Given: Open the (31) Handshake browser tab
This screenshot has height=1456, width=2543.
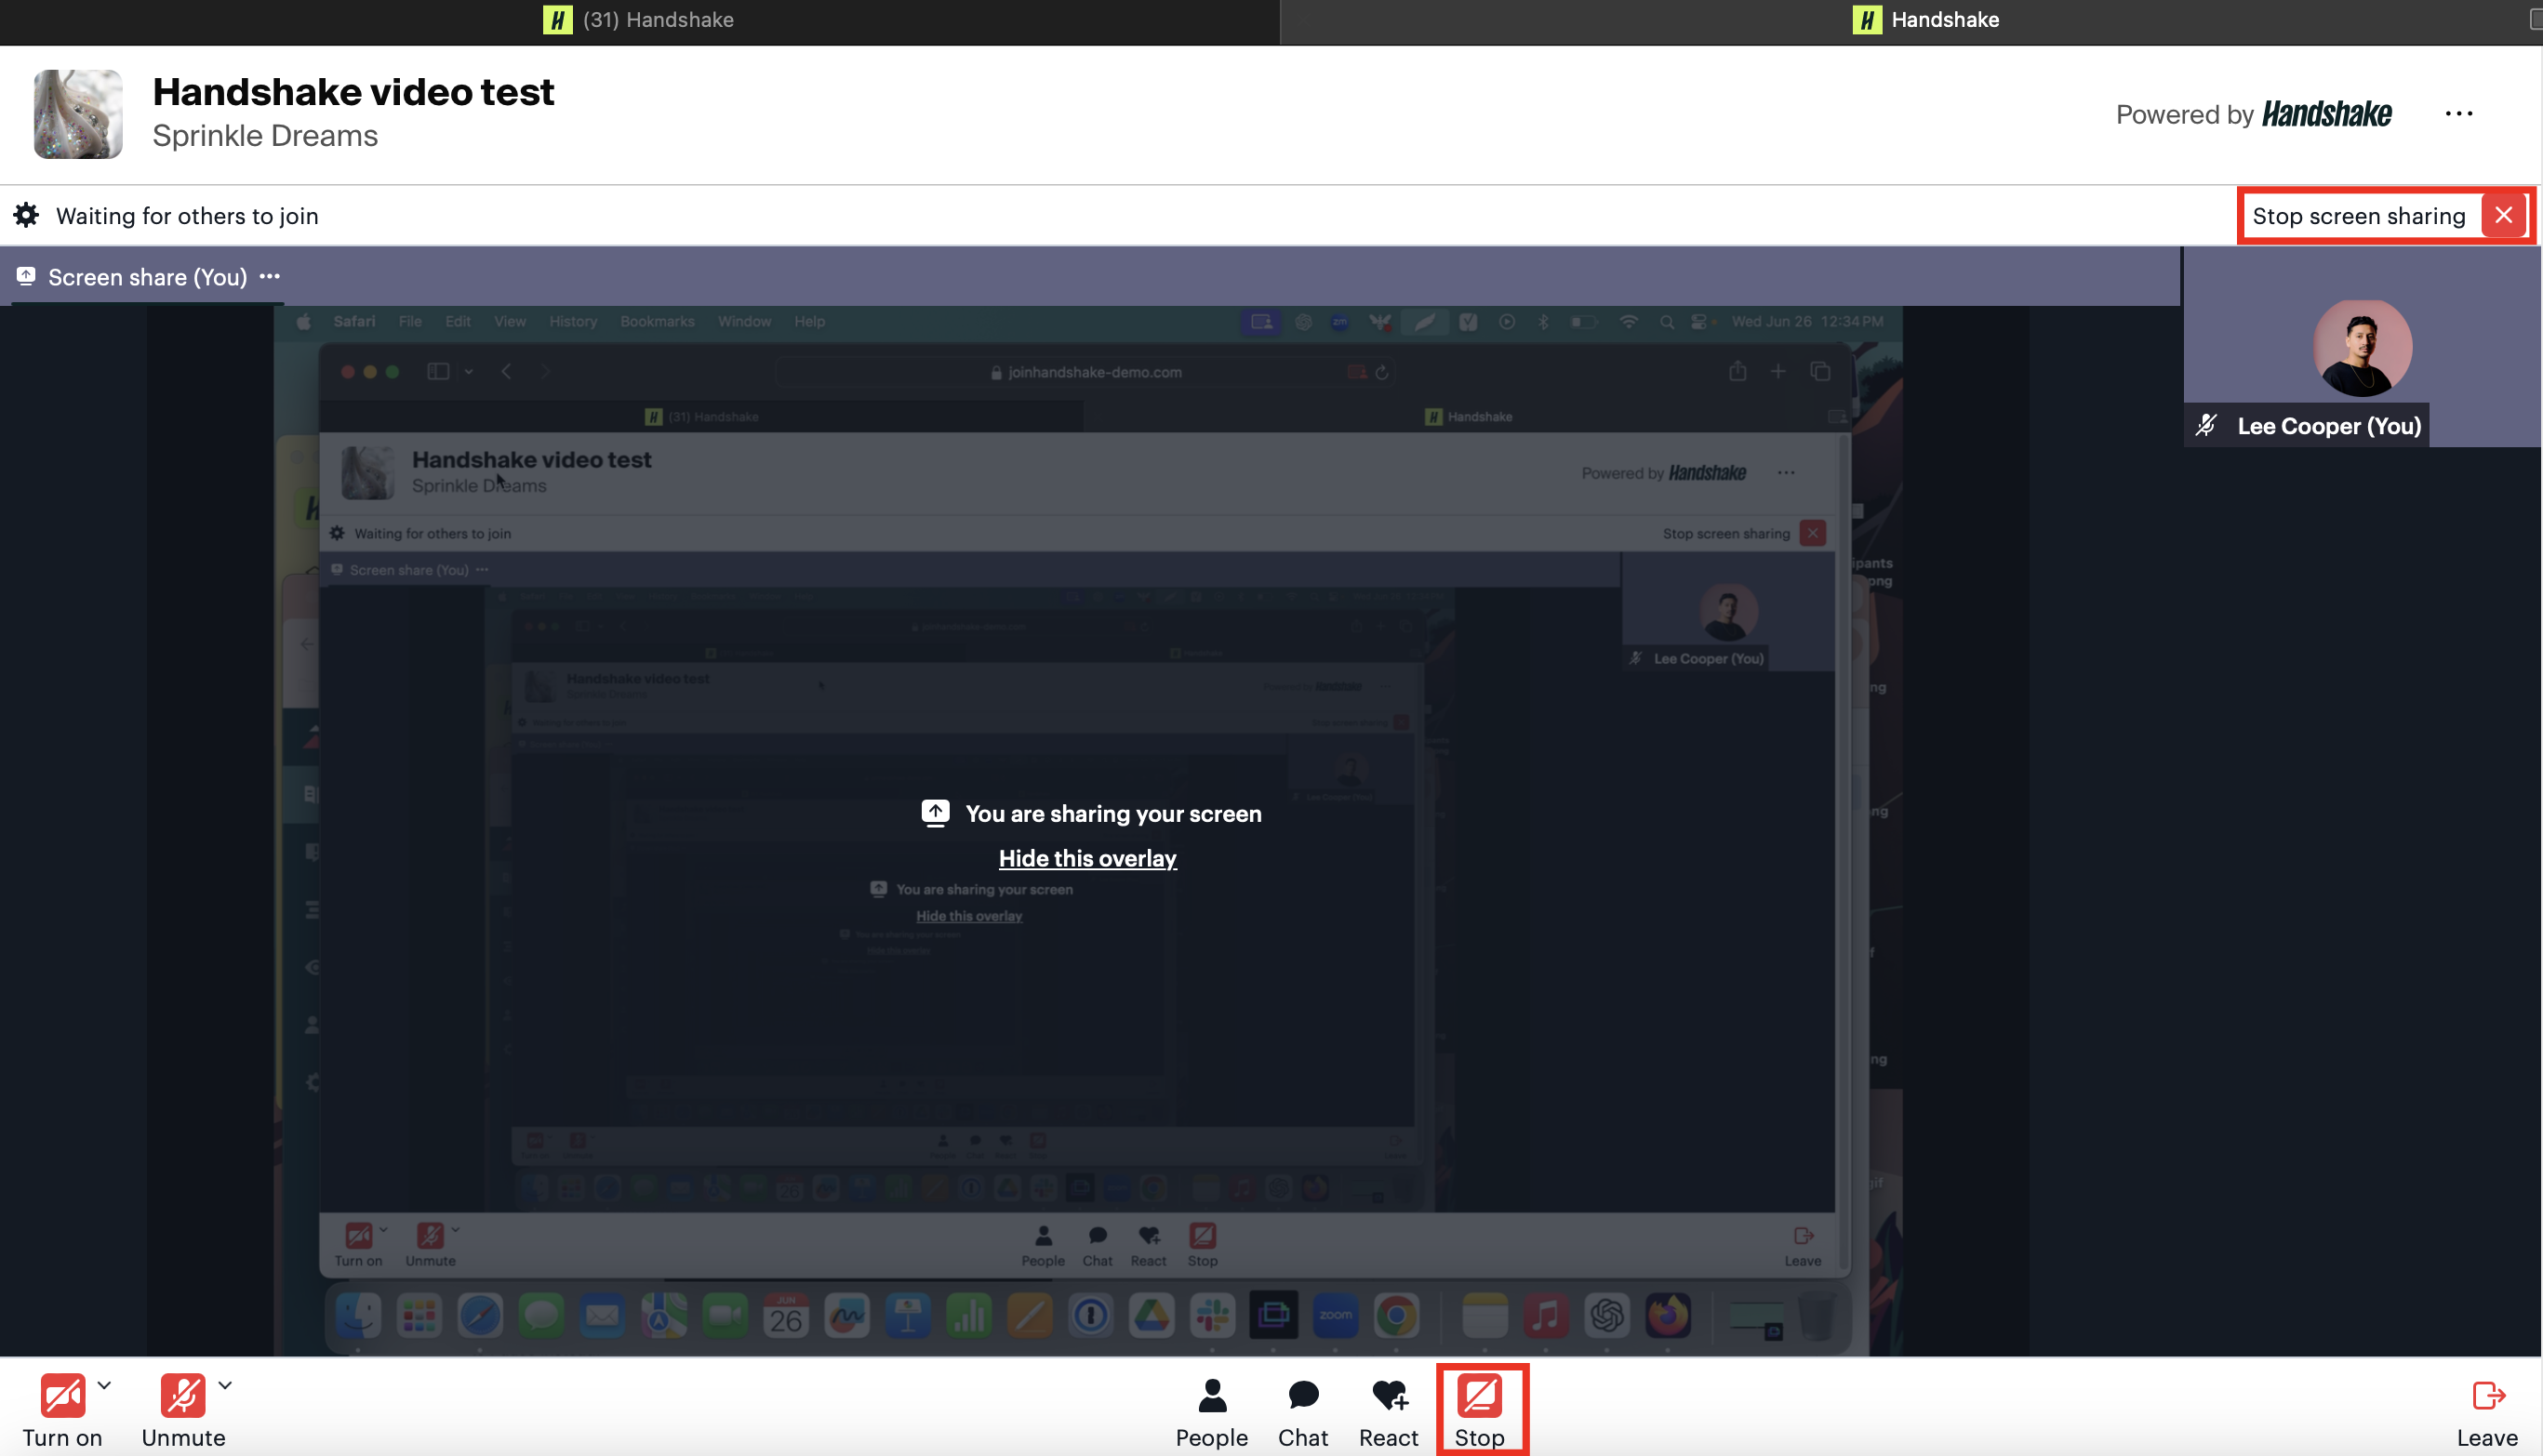Looking at the screenshot, I should [x=639, y=20].
